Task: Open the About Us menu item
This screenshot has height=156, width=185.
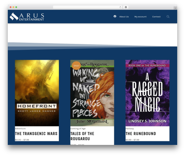Action: click(124, 17)
